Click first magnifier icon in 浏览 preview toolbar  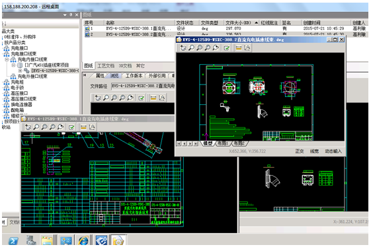click(x=106, y=98)
